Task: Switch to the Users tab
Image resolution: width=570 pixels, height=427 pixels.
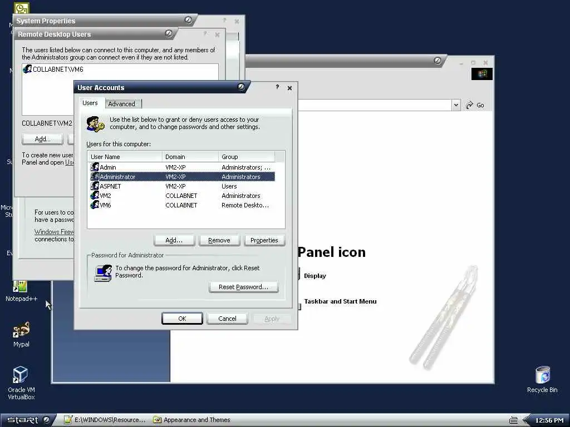Action: click(90, 103)
